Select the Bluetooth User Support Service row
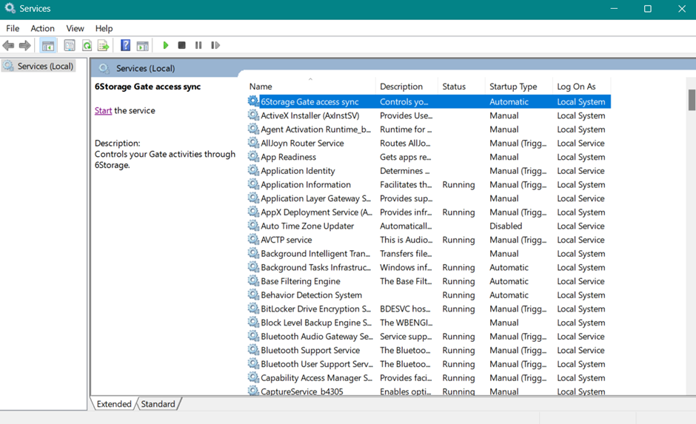Image resolution: width=696 pixels, height=424 pixels. click(x=429, y=363)
